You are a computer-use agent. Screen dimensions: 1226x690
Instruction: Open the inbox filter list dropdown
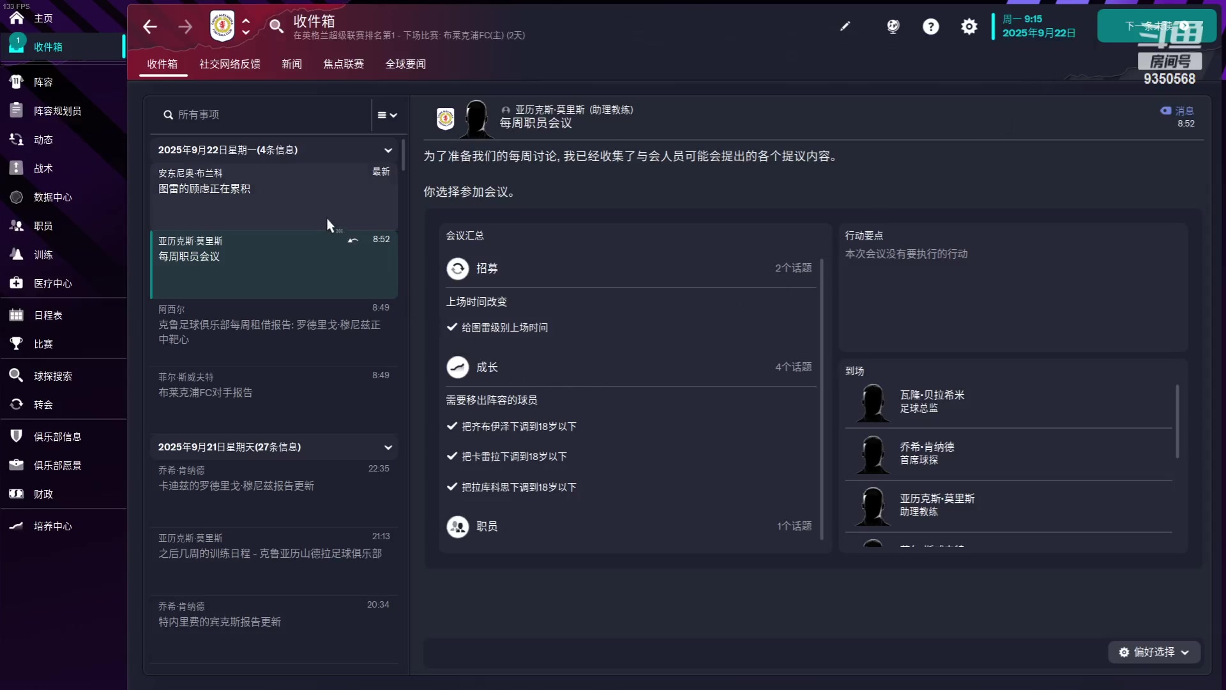[x=387, y=115]
